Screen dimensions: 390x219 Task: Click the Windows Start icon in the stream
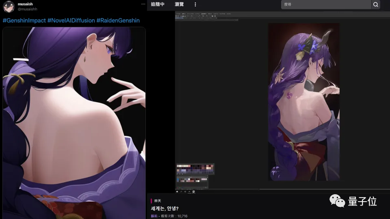point(177,192)
